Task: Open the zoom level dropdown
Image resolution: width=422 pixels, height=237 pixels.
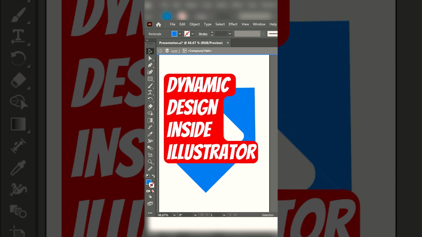Action: (x=174, y=215)
